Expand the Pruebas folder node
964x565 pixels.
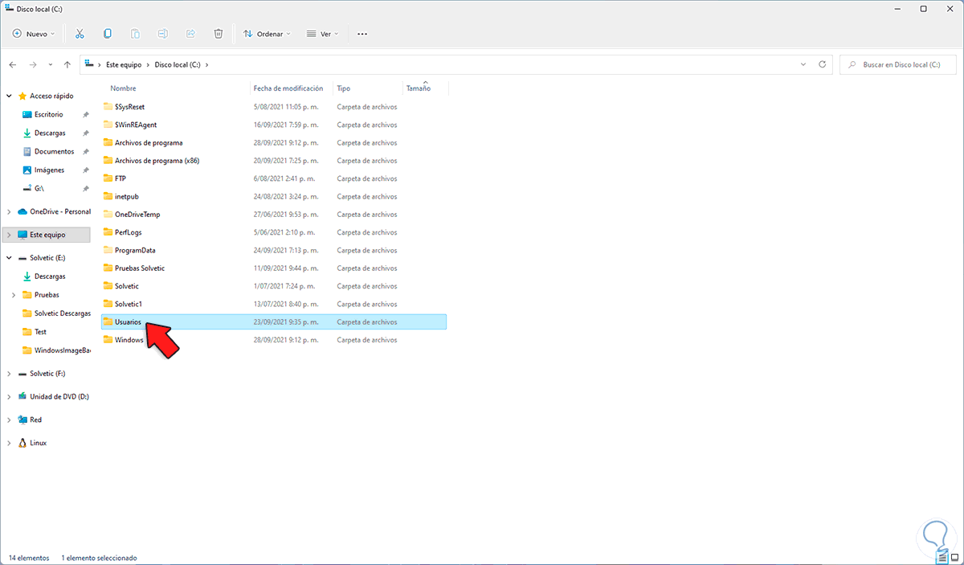[14, 295]
